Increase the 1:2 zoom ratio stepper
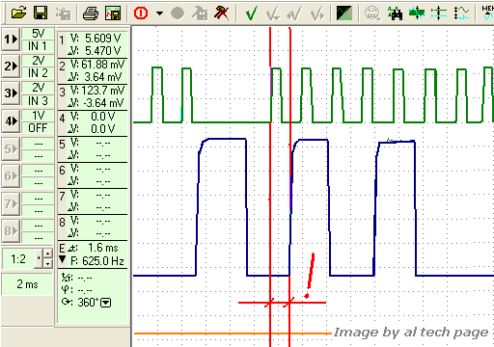 coord(48,254)
